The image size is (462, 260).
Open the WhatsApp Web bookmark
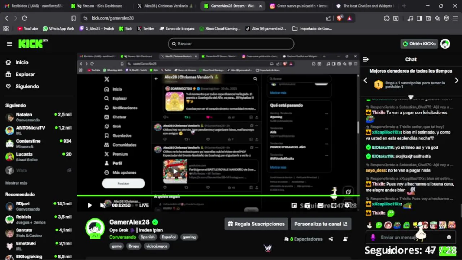point(58,29)
